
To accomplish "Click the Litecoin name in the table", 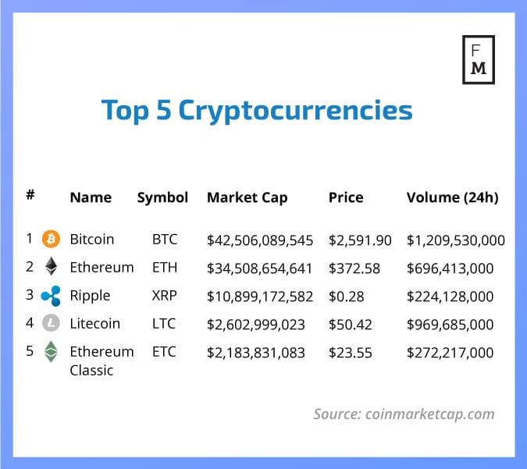I will click(x=94, y=324).
